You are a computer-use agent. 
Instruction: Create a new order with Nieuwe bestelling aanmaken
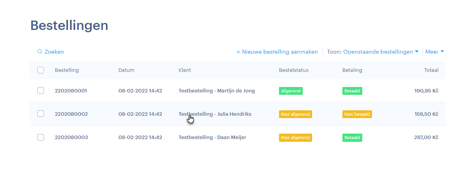pos(277,52)
